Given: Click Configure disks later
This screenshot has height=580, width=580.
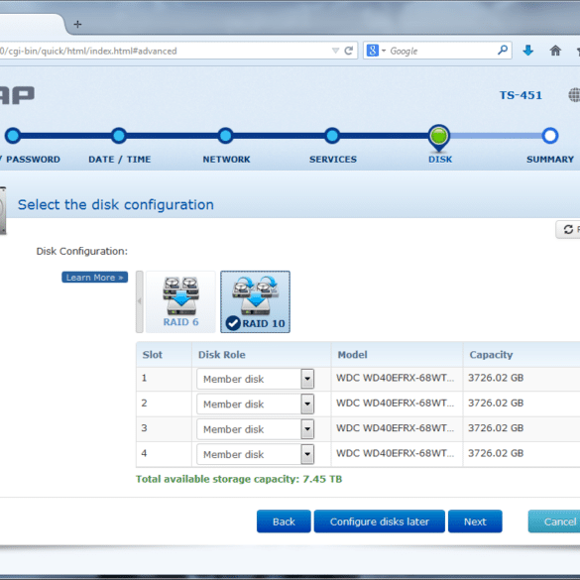Looking at the screenshot, I should [x=380, y=522].
